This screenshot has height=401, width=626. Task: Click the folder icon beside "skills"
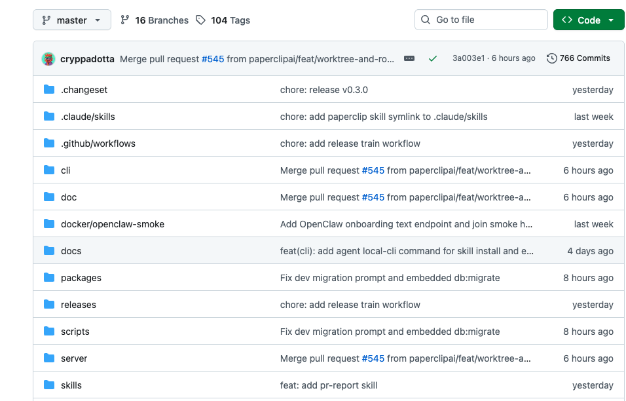[49, 385]
